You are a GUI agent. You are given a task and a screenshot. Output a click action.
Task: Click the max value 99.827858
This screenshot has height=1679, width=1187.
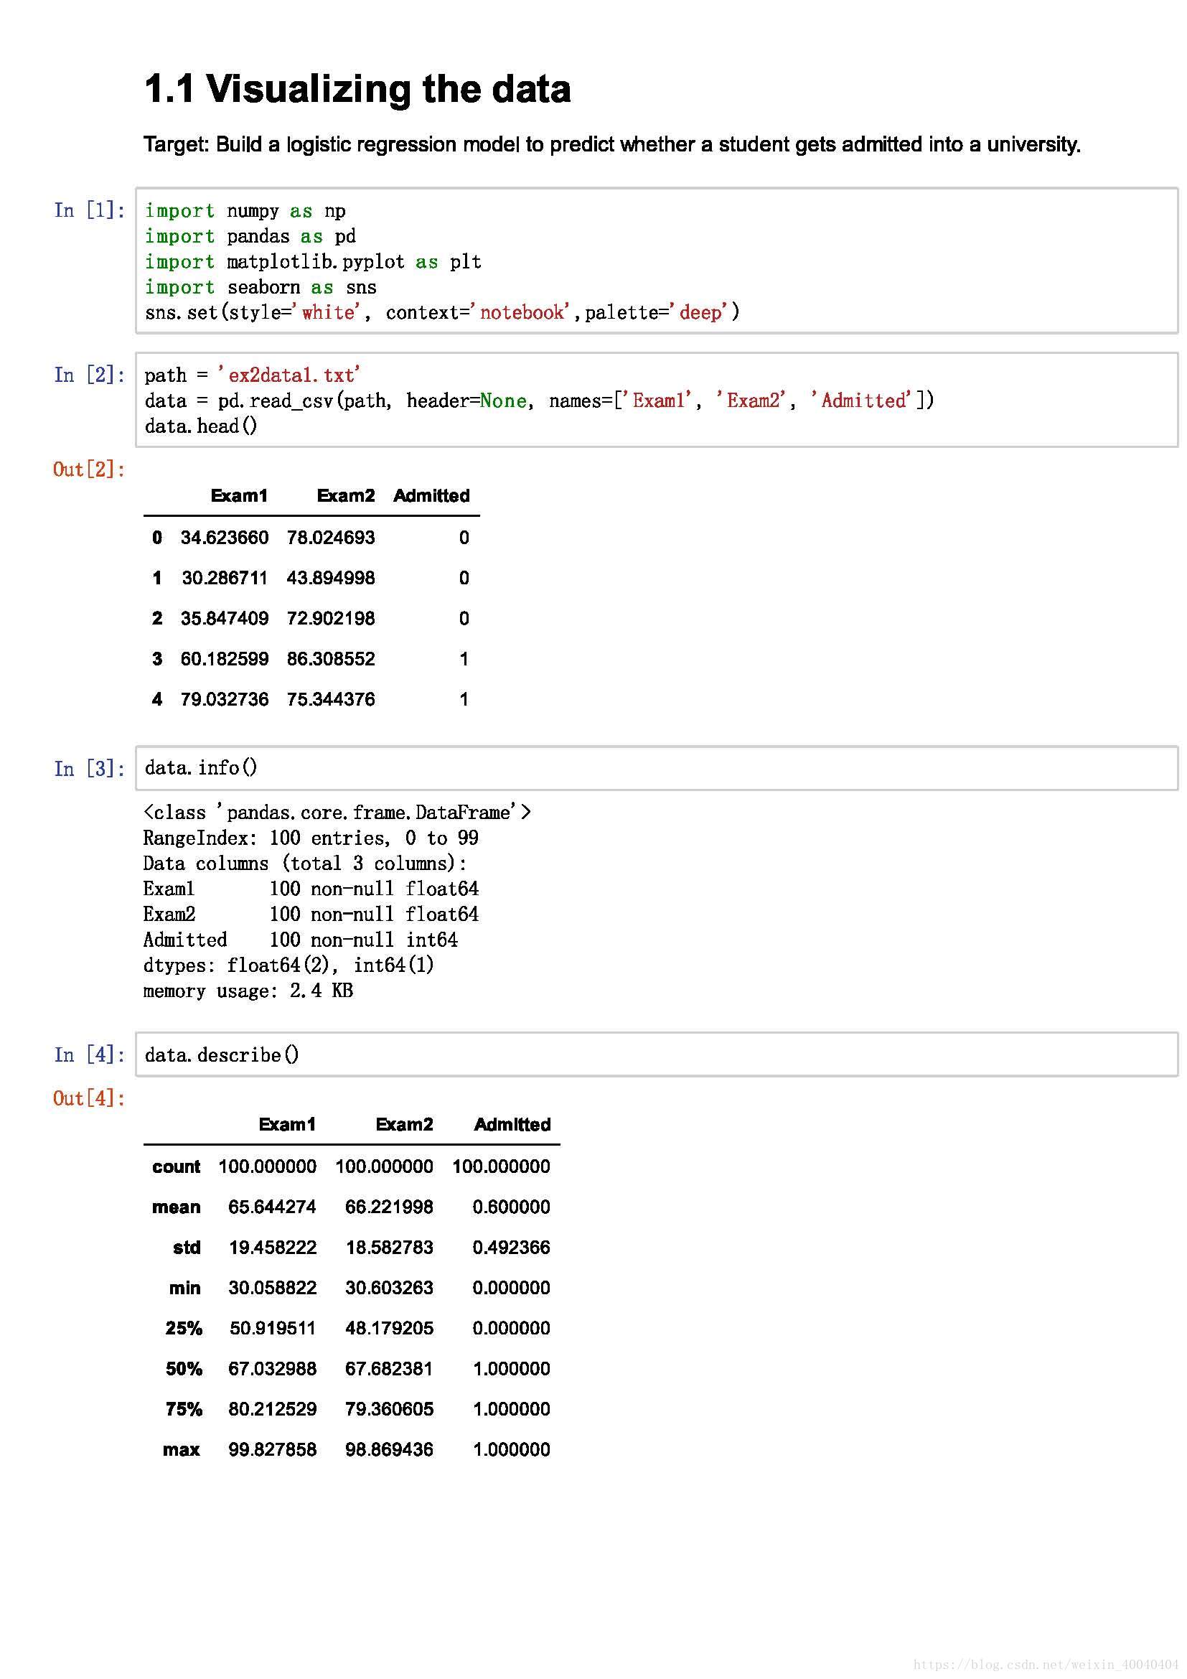tap(273, 1449)
